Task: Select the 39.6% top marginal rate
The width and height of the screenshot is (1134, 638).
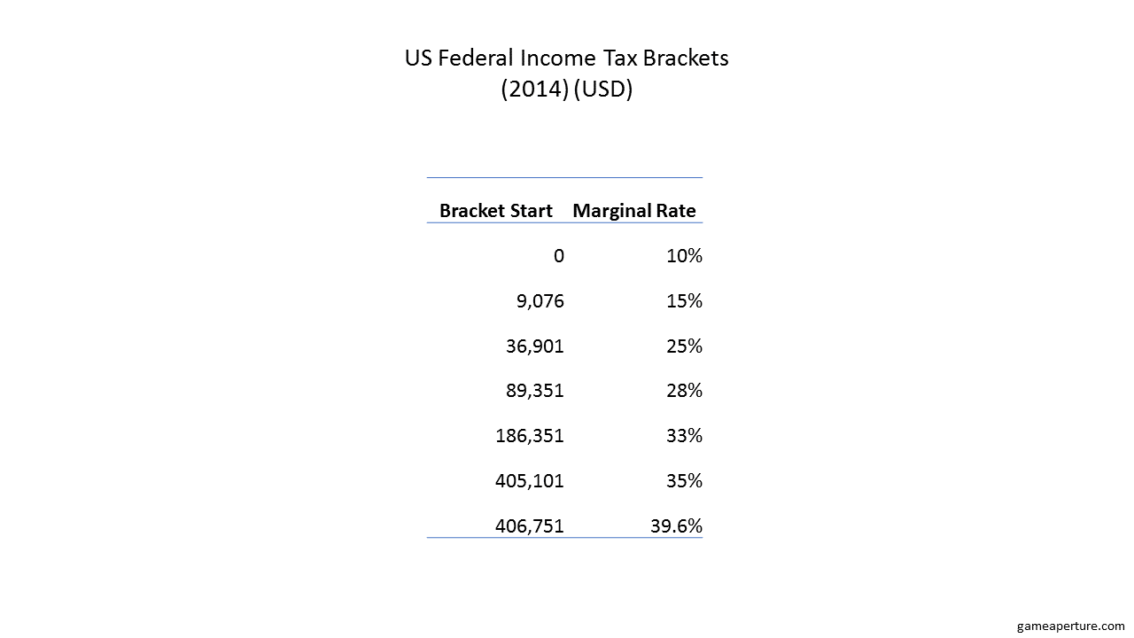Action: [x=677, y=526]
